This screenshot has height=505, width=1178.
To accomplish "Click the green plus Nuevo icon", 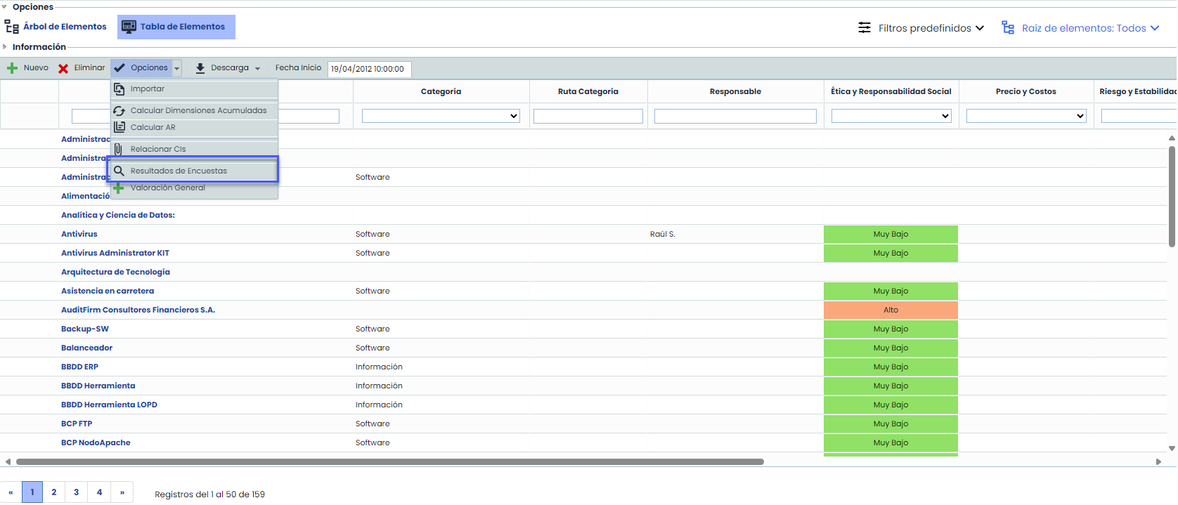I will (x=12, y=68).
